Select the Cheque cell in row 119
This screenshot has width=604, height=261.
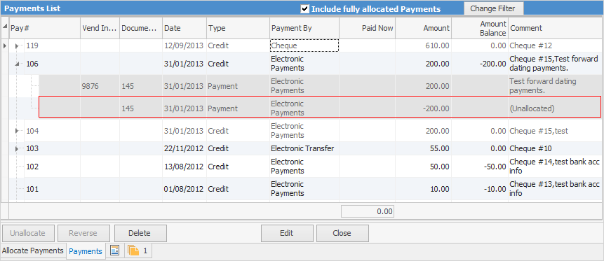coord(304,45)
